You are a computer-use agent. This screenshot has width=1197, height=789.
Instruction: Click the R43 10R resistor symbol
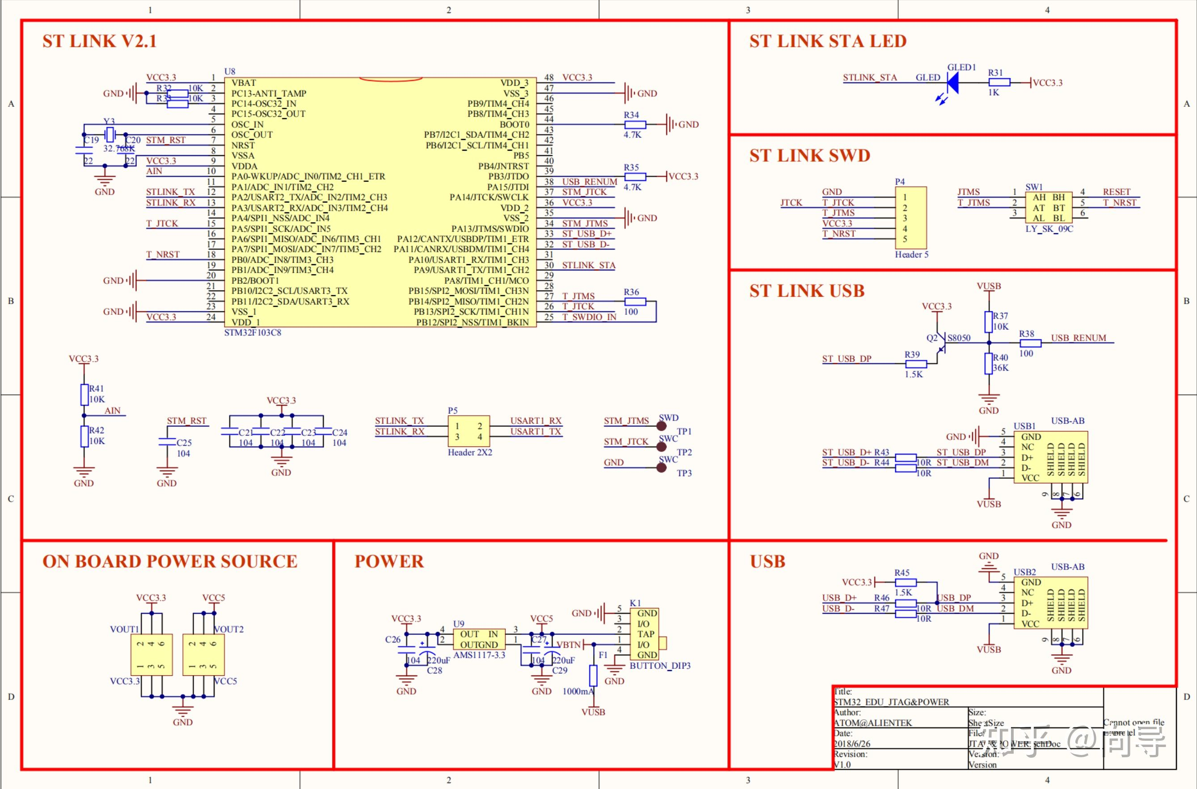[905, 457]
